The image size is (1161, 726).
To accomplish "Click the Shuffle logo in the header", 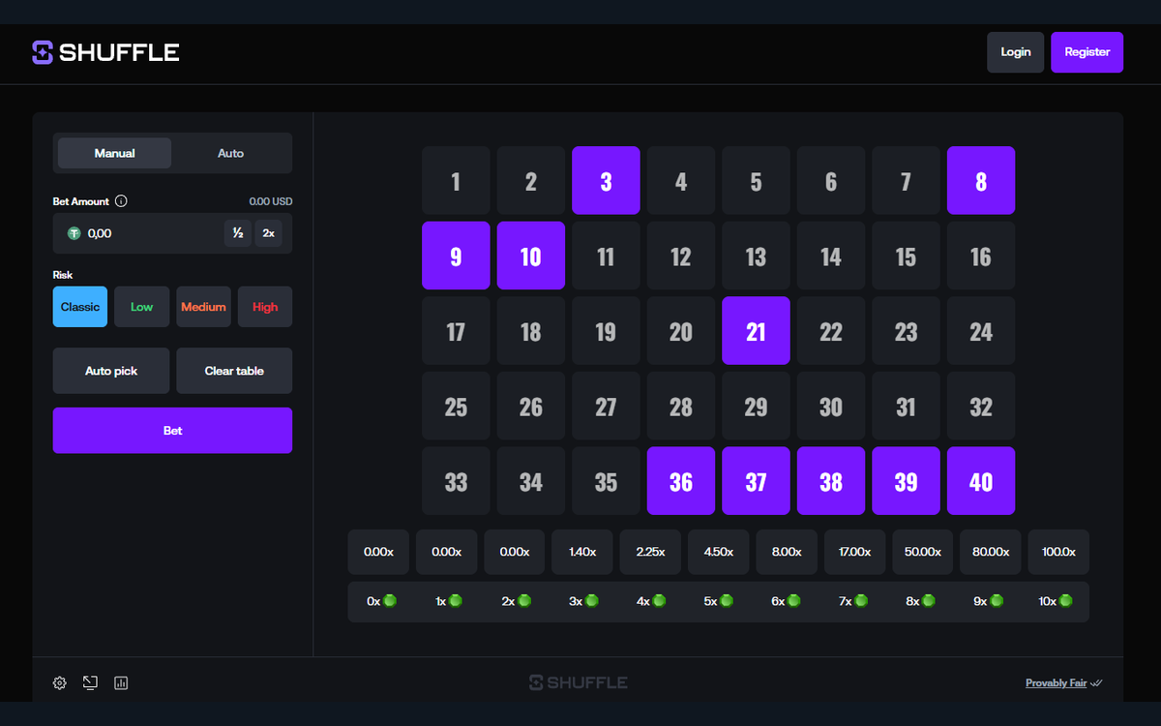I will click(105, 52).
